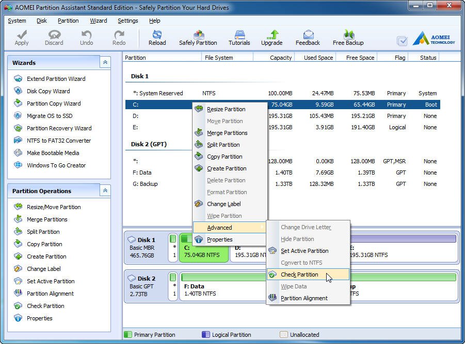Click the green Primary Partition legend swatch
Screen dimensions: 465x344
pos(127,335)
